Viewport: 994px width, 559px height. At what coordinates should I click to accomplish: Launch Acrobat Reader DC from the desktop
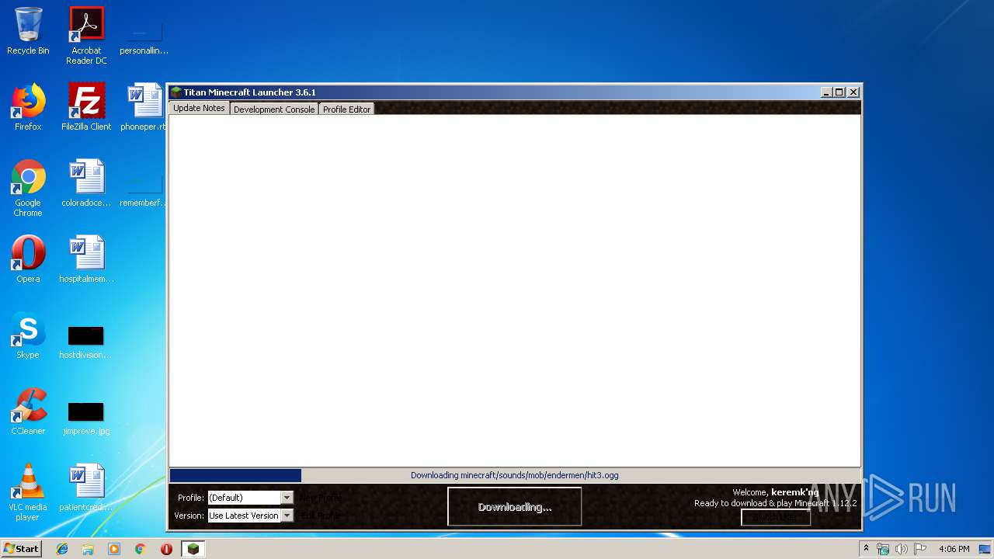86,35
